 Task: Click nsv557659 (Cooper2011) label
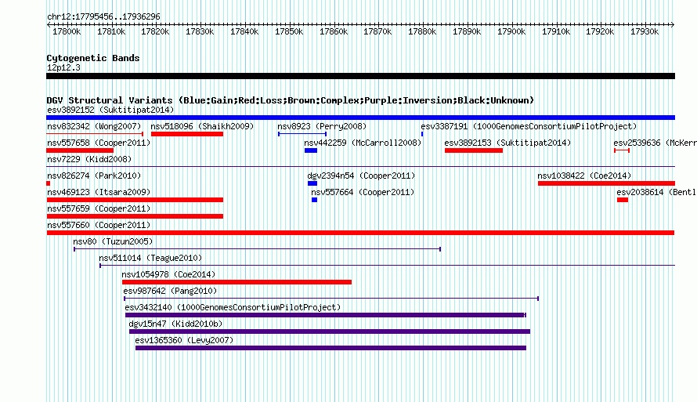click(x=99, y=208)
